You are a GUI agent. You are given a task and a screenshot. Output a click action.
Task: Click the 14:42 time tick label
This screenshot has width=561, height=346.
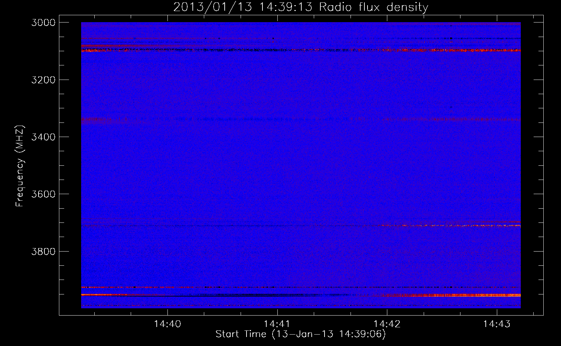(387, 324)
